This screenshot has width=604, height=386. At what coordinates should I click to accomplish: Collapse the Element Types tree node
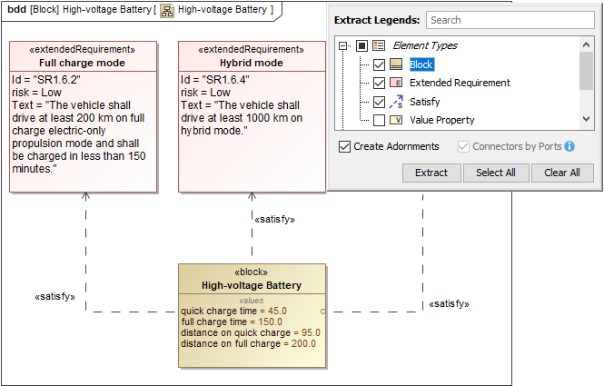coord(342,45)
